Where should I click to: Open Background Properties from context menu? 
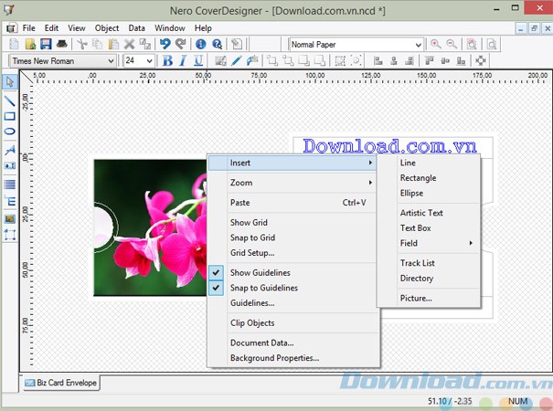[274, 358]
